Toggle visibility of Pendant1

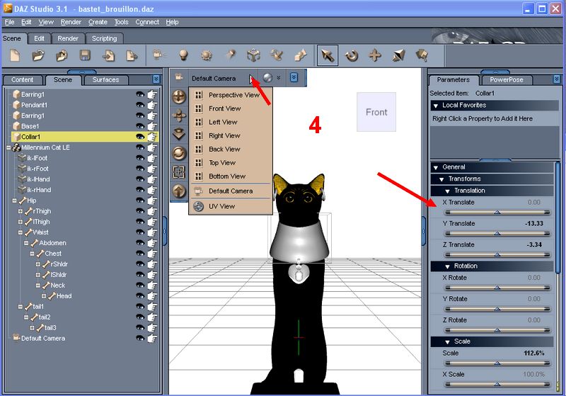coord(140,105)
